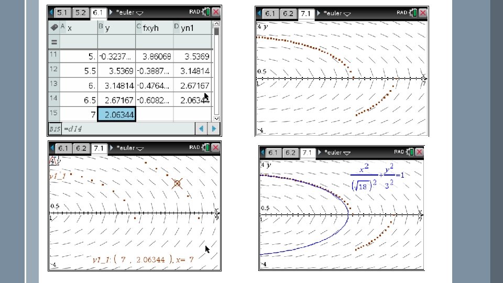Go to previous pages arrow in spreadsheet window

pos(51,13)
